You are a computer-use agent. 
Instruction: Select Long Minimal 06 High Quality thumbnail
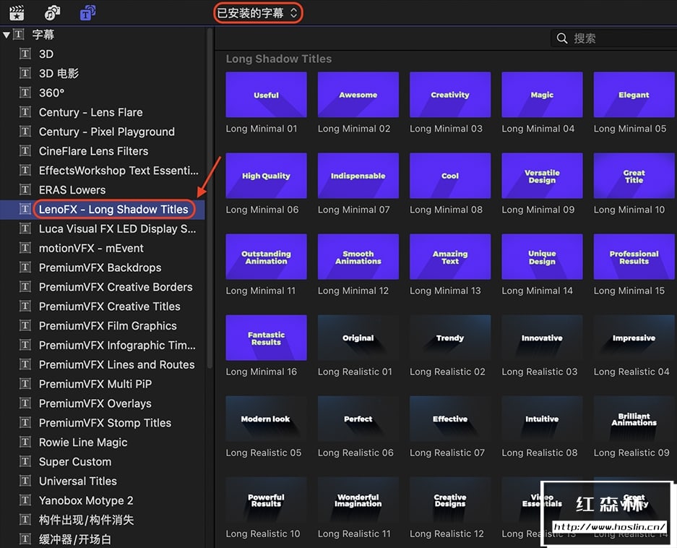coord(266,176)
